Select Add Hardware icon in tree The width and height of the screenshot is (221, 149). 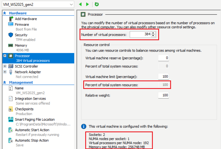pos(11,19)
